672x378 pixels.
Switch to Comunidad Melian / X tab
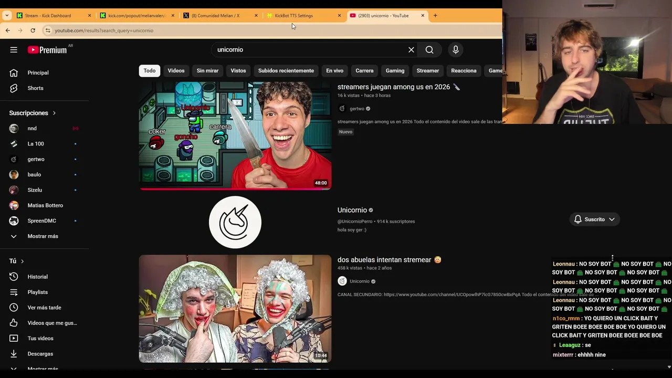[220, 16]
